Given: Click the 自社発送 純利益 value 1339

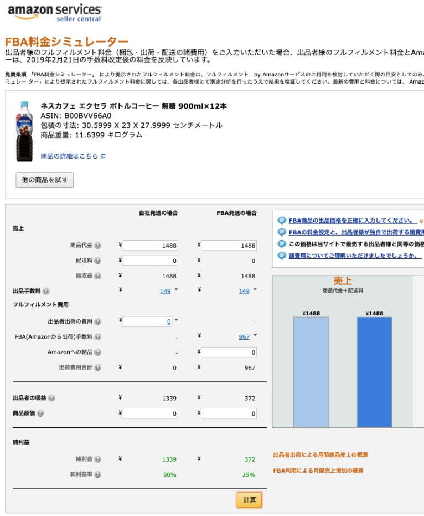Looking at the screenshot, I should (169, 459).
